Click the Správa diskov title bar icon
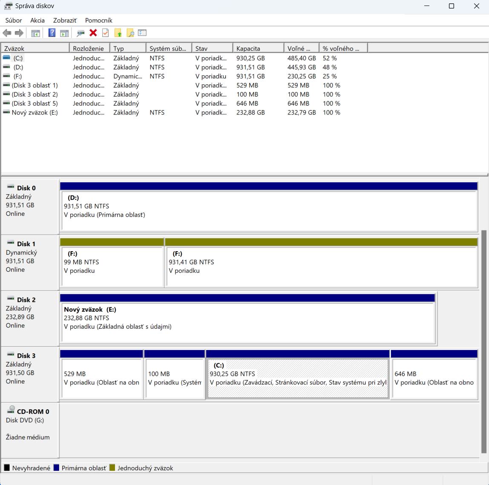 point(8,6)
